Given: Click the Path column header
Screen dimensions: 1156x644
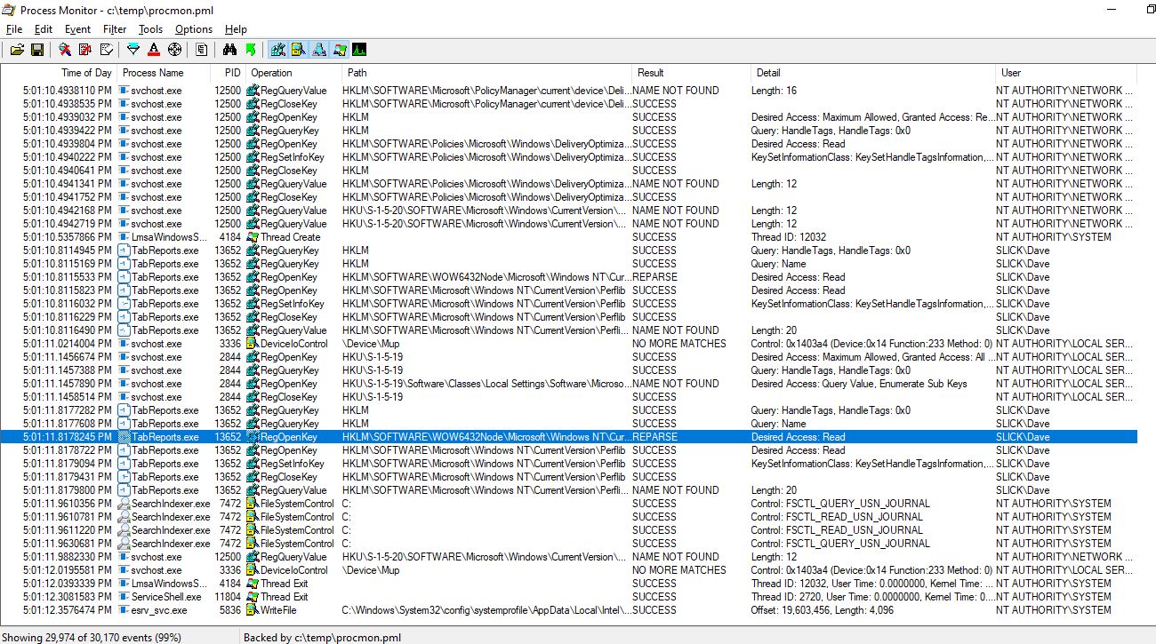Looking at the screenshot, I should 486,73.
